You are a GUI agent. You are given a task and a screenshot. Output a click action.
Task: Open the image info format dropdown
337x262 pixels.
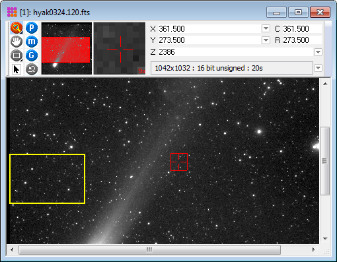coord(318,68)
